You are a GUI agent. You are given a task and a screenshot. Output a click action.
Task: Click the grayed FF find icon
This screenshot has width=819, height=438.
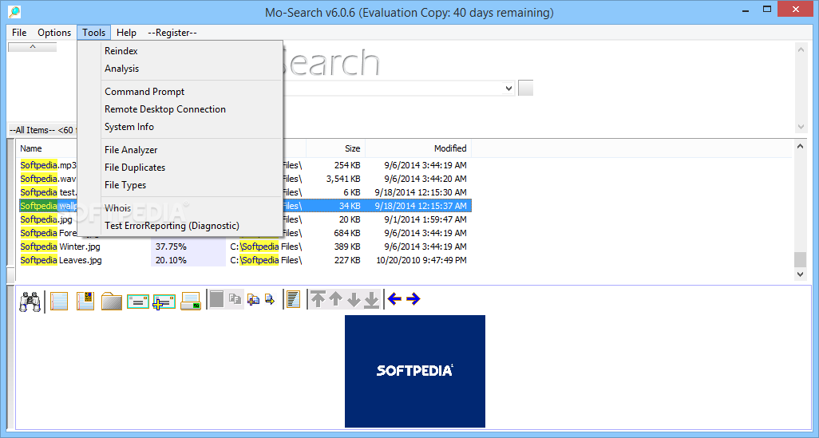235,299
